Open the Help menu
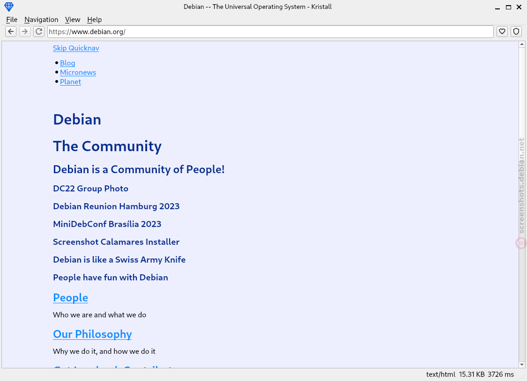Viewport: 527px width, 381px height. (x=95, y=20)
